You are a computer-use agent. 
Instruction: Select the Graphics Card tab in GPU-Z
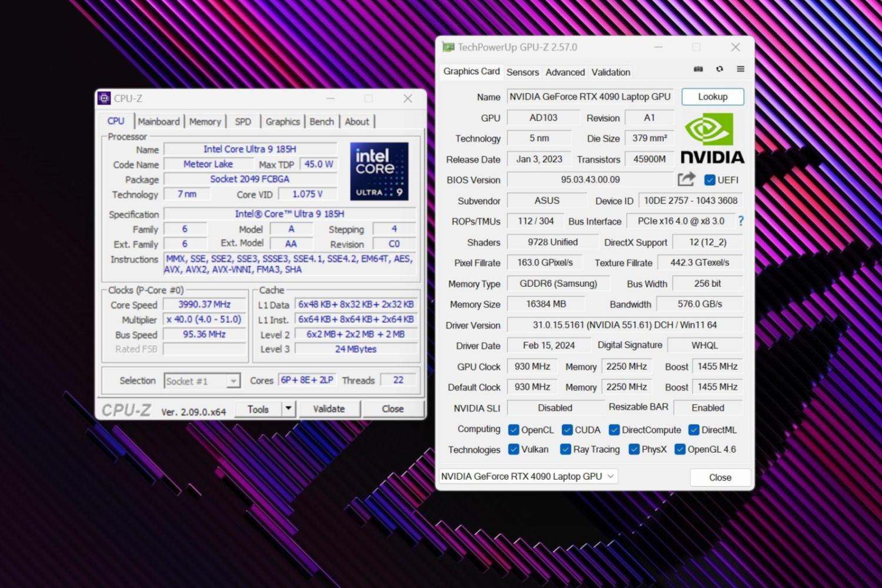tap(472, 71)
